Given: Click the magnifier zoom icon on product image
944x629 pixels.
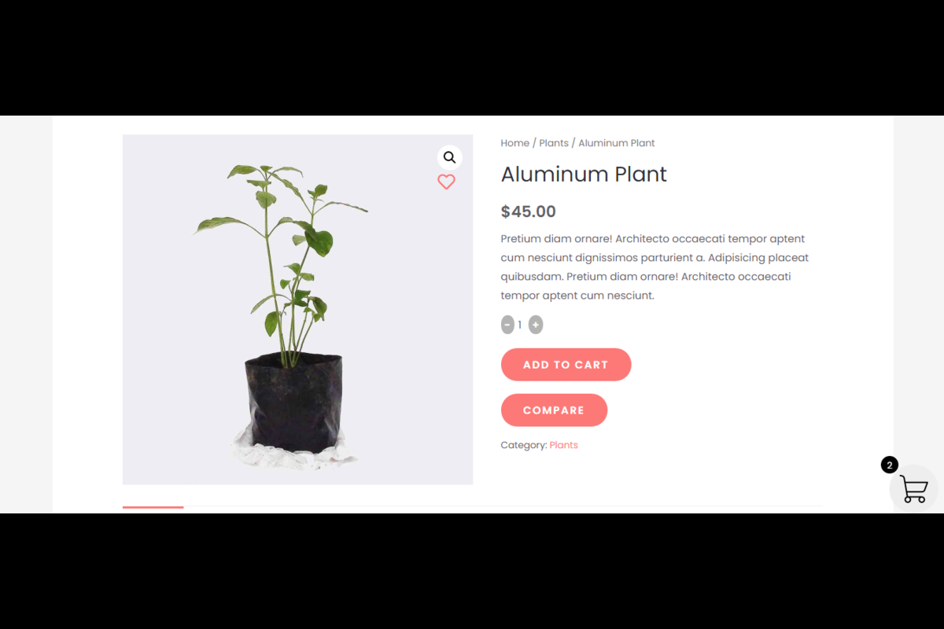Looking at the screenshot, I should tap(449, 157).
